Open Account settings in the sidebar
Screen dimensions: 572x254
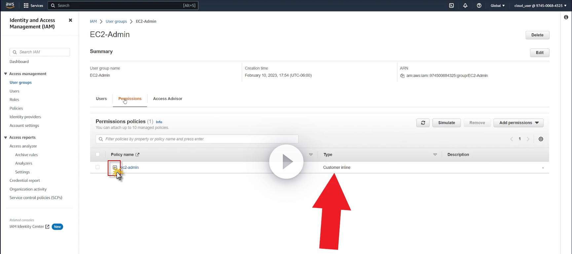pos(24,125)
